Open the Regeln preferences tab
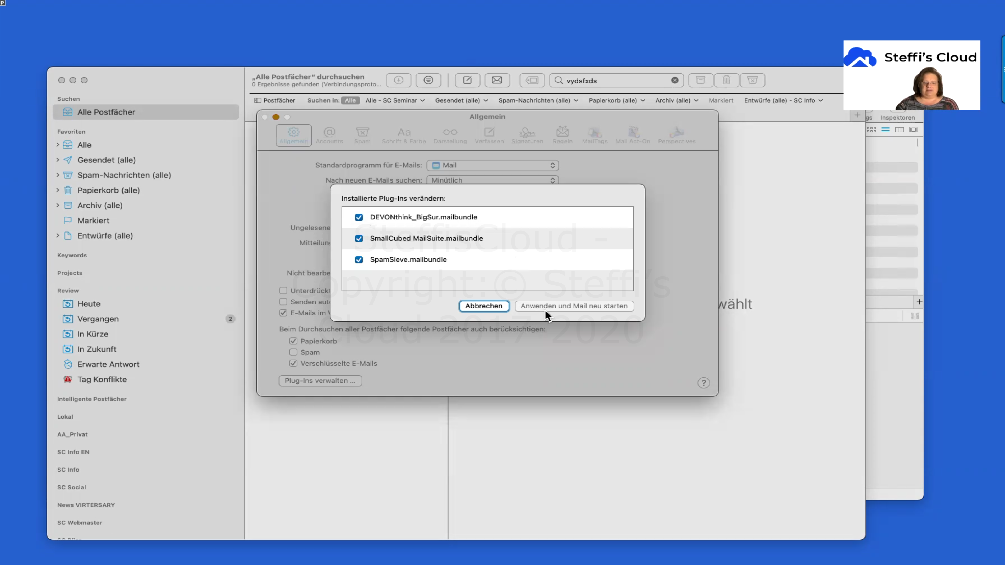Screen dimensions: 1005x565 [562, 135]
